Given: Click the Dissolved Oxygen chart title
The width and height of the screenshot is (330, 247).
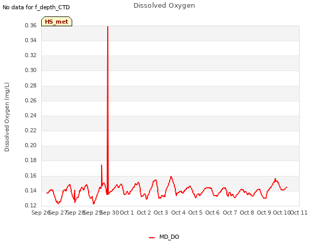Looking at the screenshot, I should pyautogui.click(x=164, y=6).
